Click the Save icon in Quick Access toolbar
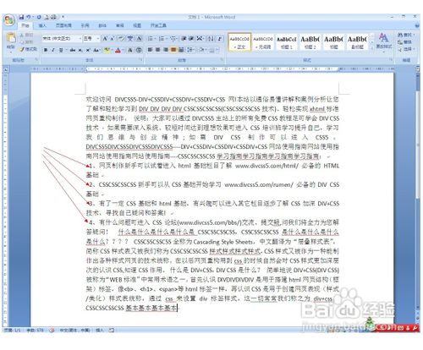Image resolution: width=423 pixels, height=350 pixels. (x=22, y=17)
